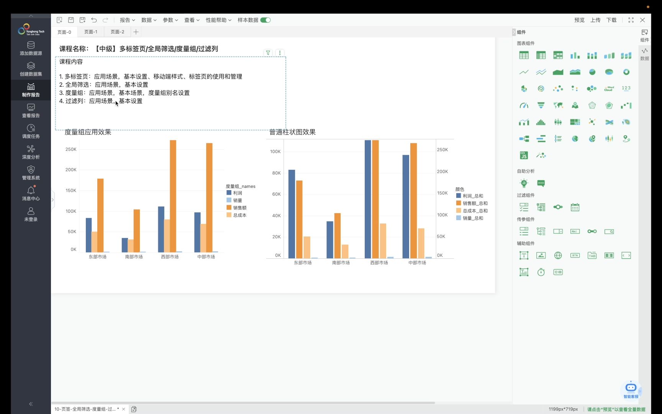Viewport: 662px width, 414px height.
Task: Add the tree filter component
Action: pyautogui.click(x=541, y=207)
